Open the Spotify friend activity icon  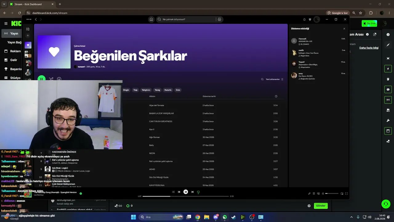pos(310,19)
